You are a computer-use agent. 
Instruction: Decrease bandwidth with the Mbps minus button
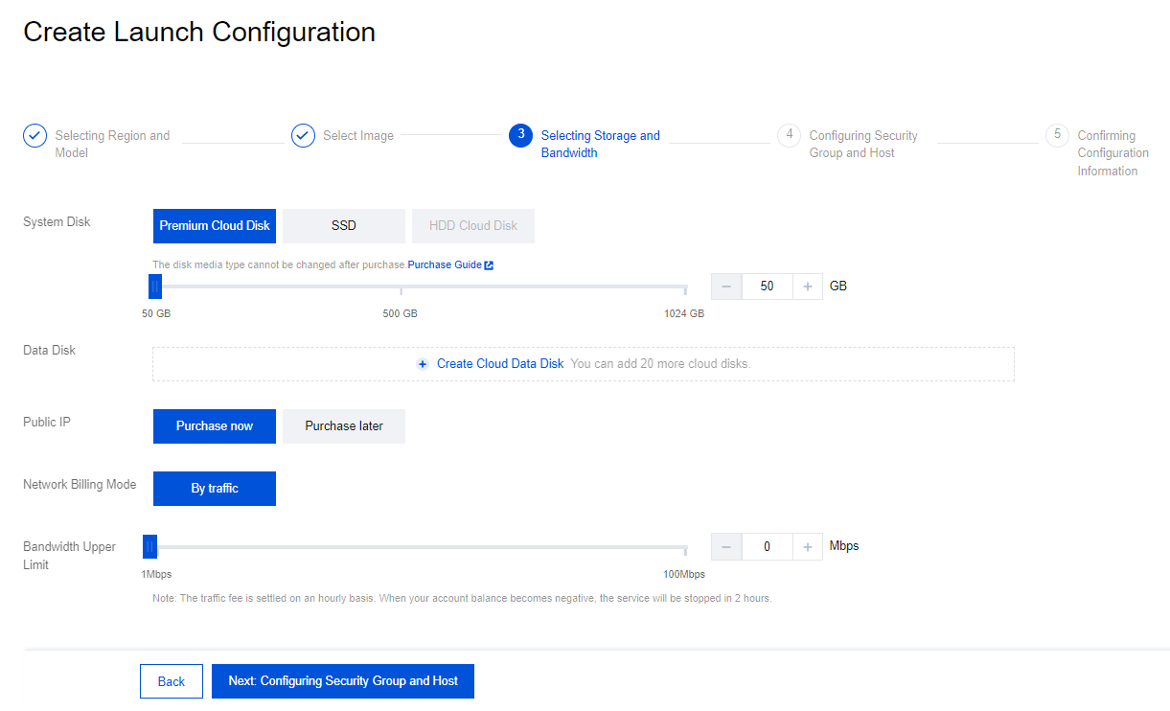pyautogui.click(x=726, y=546)
